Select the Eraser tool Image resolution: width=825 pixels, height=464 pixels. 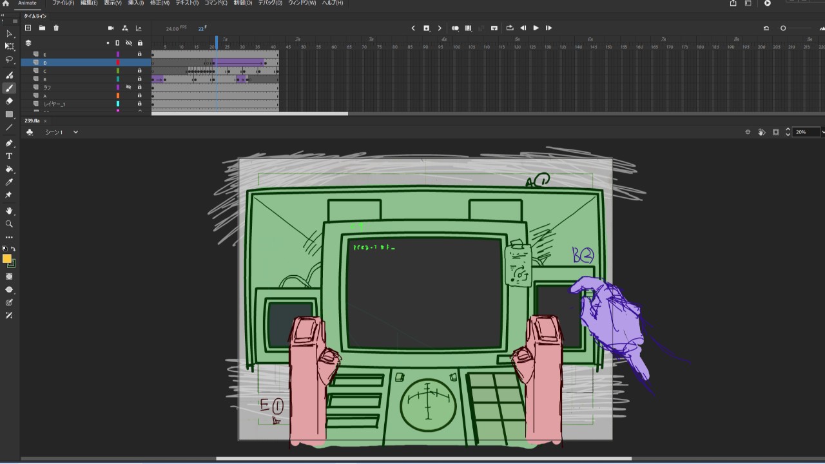point(9,101)
